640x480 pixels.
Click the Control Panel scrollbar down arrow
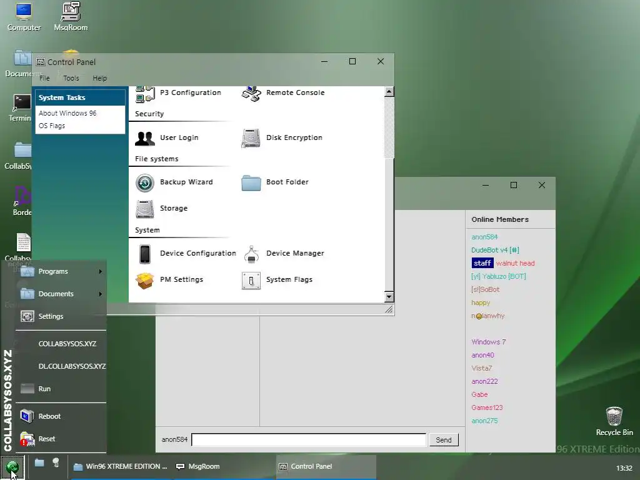click(389, 297)
